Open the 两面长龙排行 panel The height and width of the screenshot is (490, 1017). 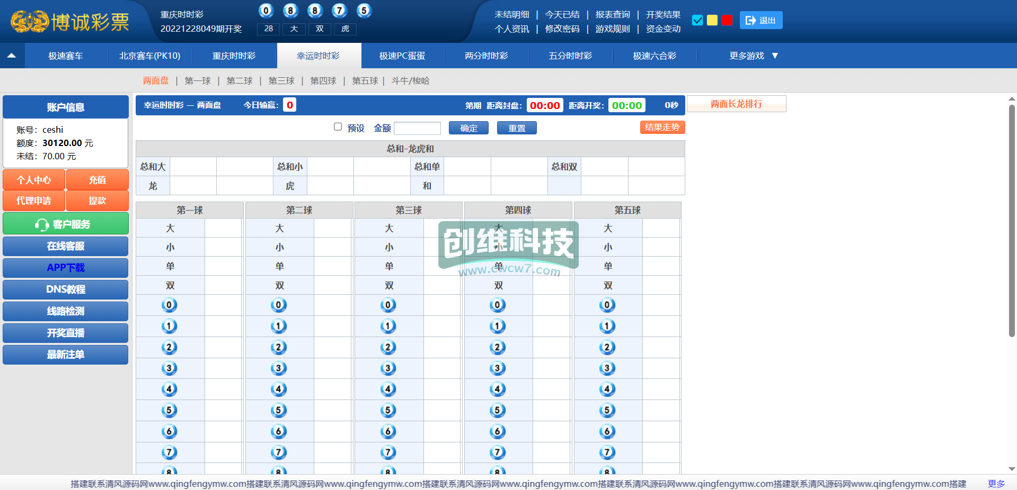[x=736, y=104]
